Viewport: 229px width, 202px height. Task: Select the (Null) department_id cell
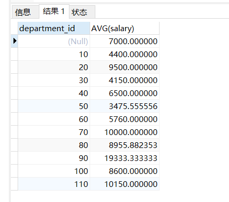click(x=54, y=41)
